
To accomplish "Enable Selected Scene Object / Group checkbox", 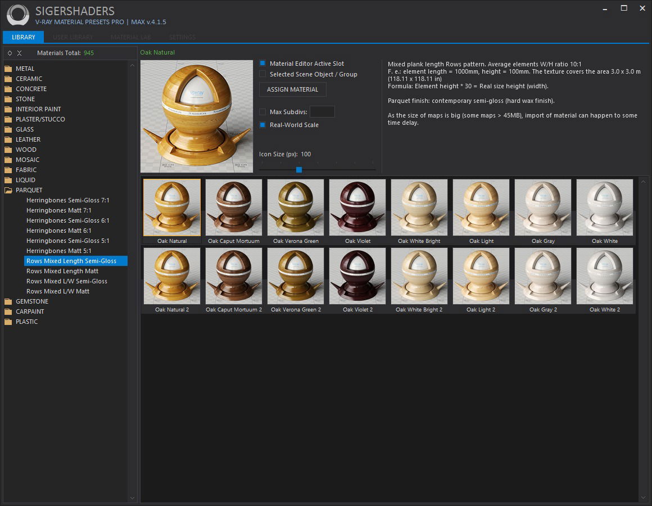I will click(x=262, y=74).
